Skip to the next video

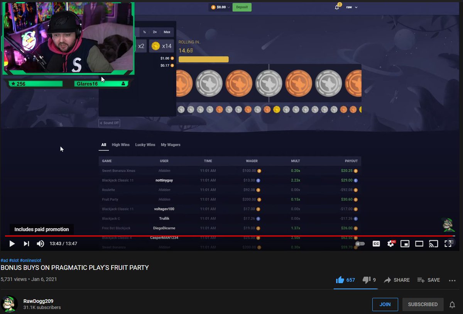(26, 244)
